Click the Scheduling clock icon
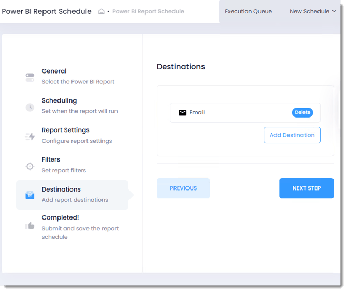 [30, 107]
